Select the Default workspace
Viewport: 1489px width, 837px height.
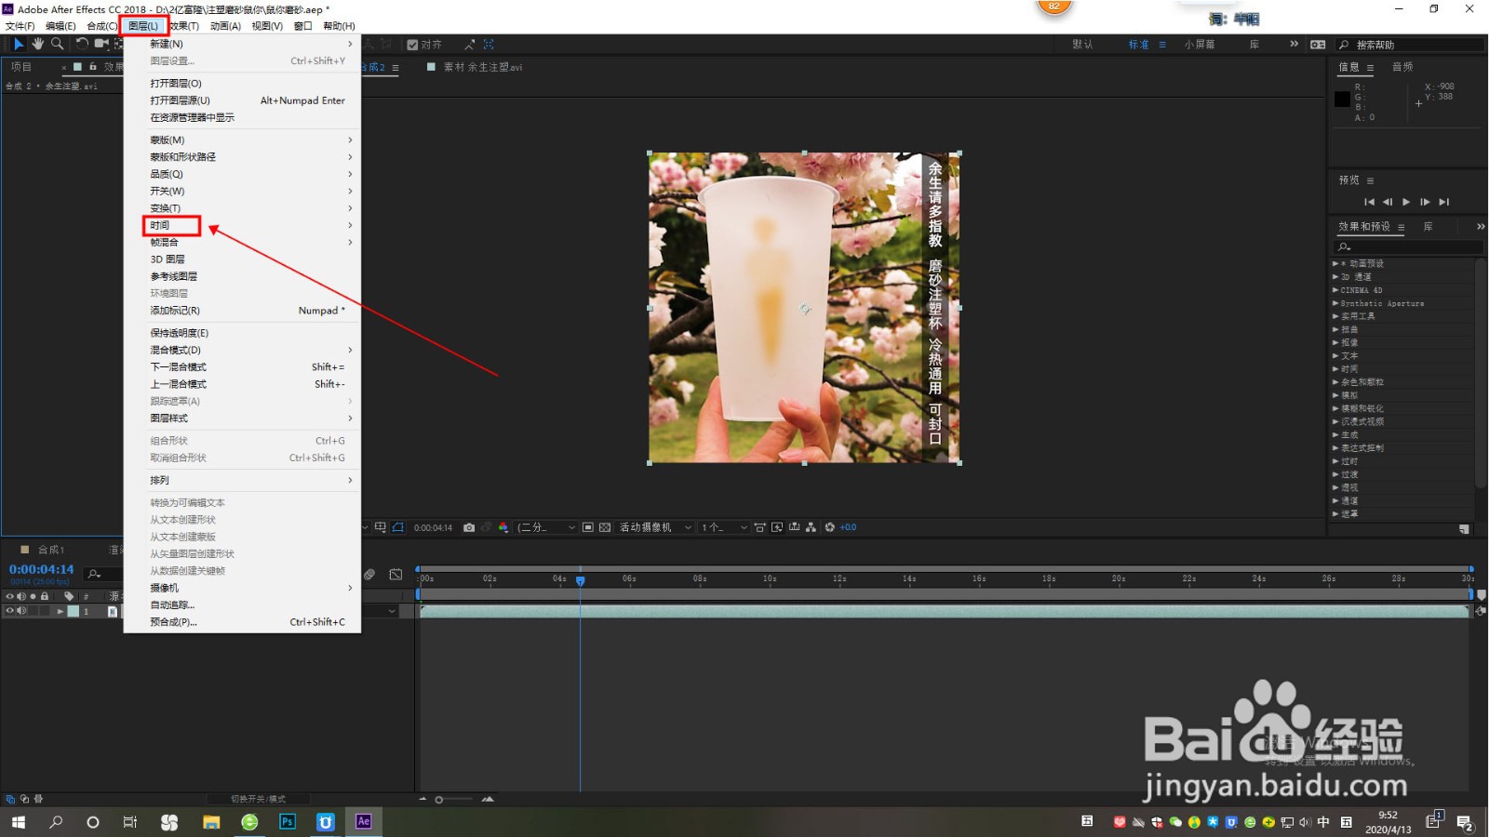(1082, 45)
